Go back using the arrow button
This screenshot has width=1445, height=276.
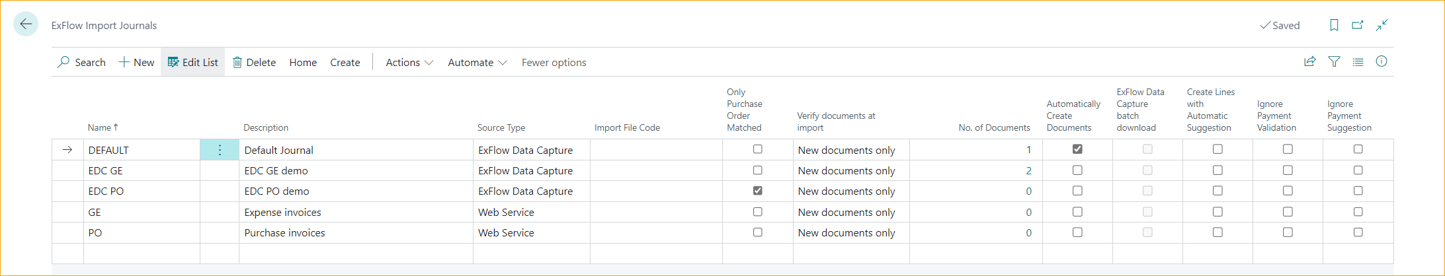coord(26,24)
